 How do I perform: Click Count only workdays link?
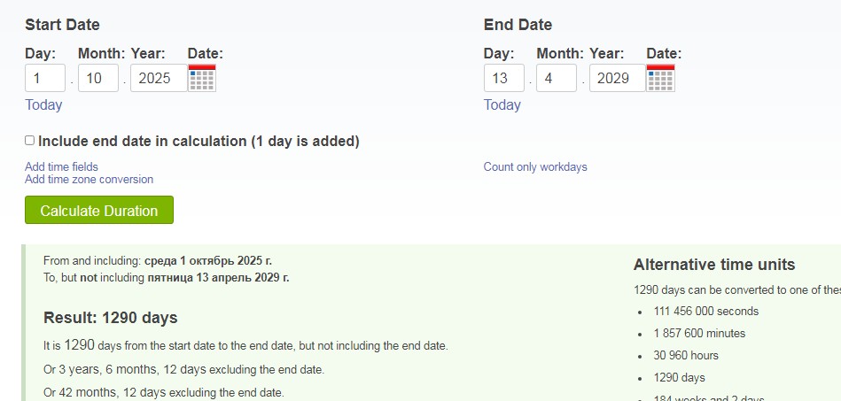pyautogui.click(x=535, y=166)
